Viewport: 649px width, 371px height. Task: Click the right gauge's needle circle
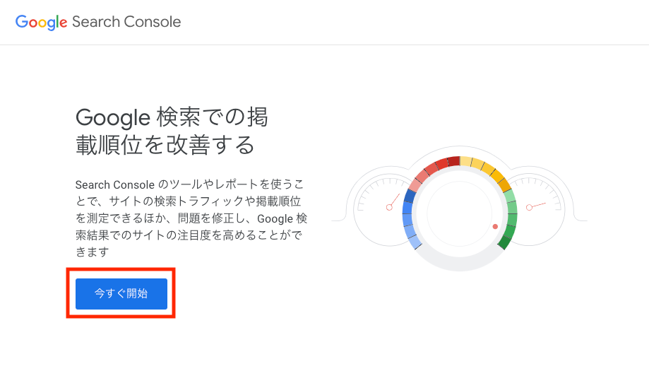coord(529,207)
